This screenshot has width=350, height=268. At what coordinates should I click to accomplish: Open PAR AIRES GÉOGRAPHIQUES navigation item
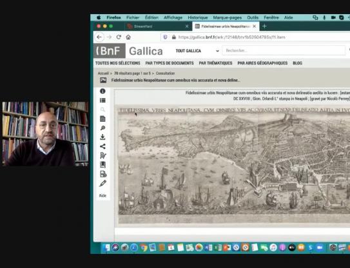(x=262, y=63)
